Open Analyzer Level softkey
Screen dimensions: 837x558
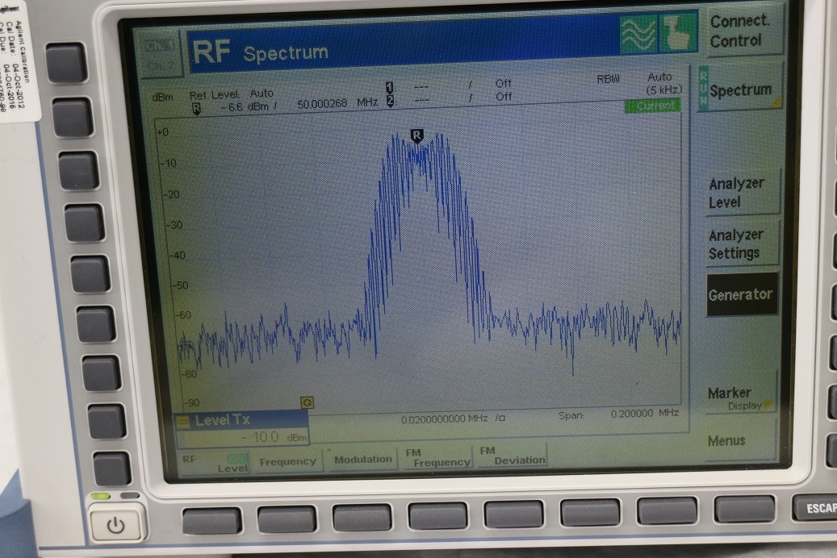pyautogui.click(x=742, y=193)
